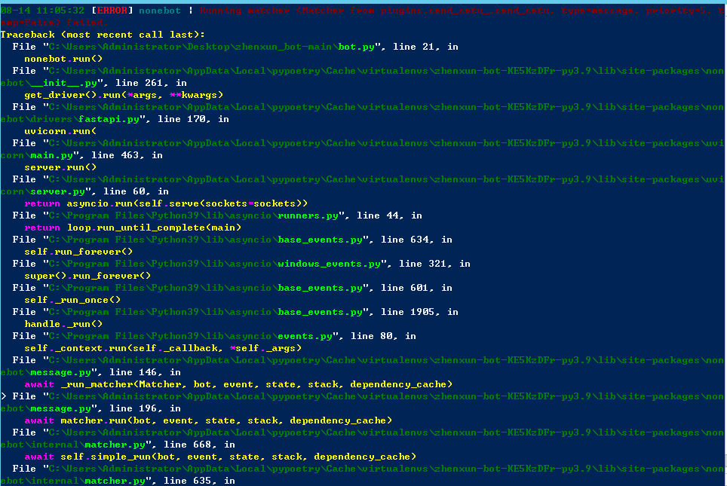
Task: Click the fastapi.py file name
Action: [109, 119]
